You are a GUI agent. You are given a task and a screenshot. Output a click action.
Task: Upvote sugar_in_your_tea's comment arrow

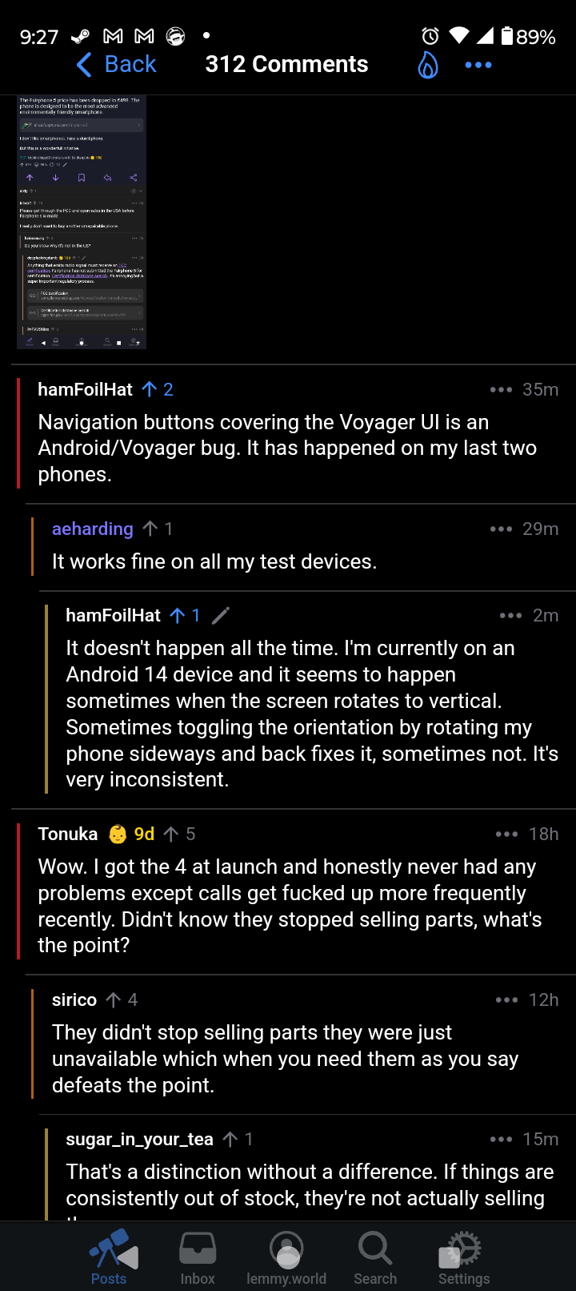230,1139
